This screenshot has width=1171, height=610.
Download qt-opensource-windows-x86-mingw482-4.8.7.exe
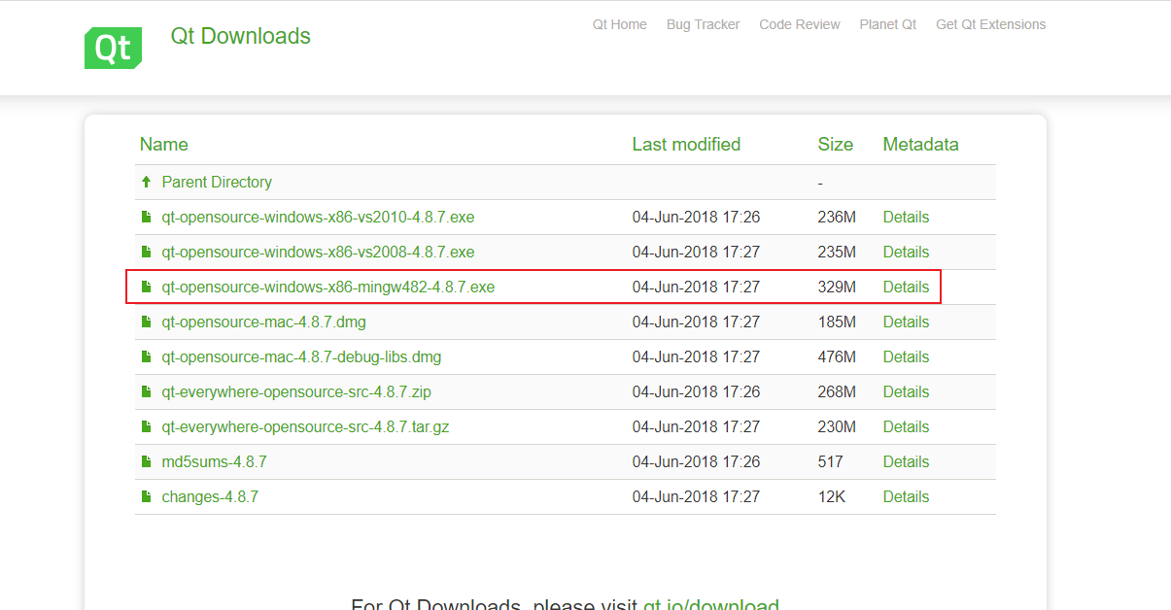click(x=328, y=287)
